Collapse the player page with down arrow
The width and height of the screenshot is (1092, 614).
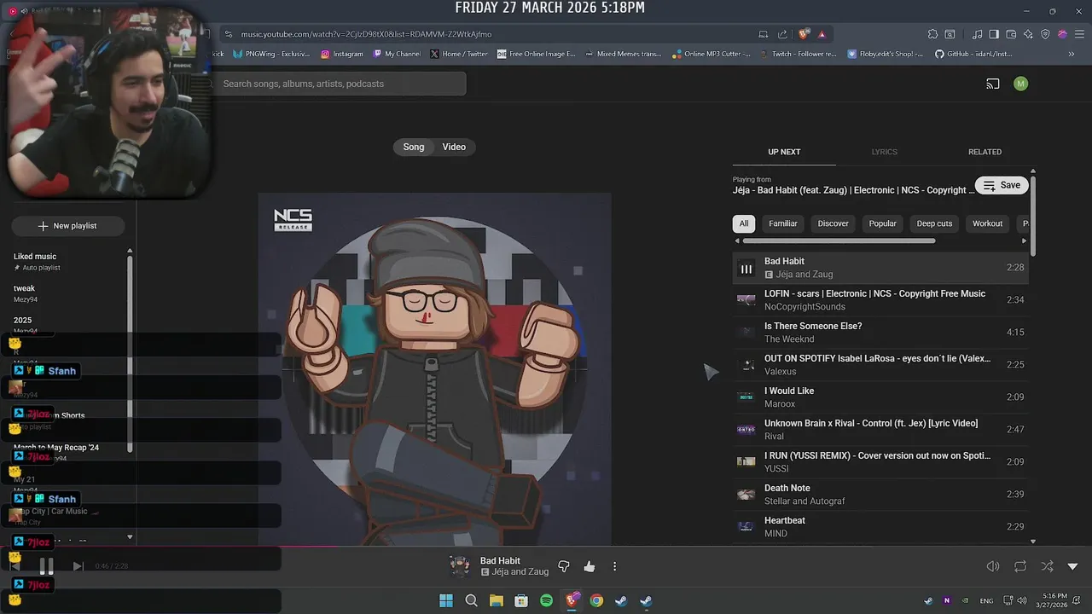pyautogui.click(x=1072, y=566)
